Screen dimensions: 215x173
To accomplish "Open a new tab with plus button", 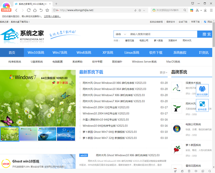I will 56,4.
